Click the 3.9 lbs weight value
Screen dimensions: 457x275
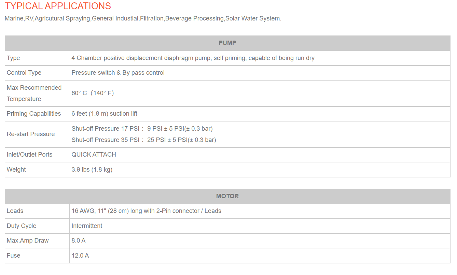pyautogui.click(x=92, y=170)
